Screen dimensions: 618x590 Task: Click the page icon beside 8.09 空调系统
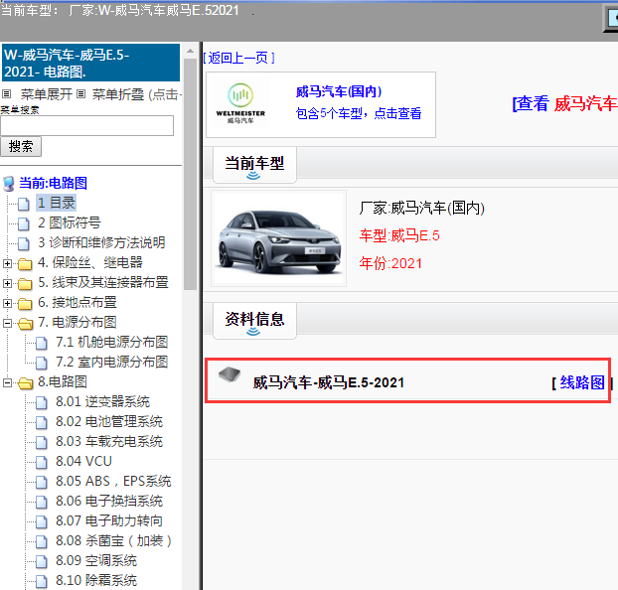point(42,561)
